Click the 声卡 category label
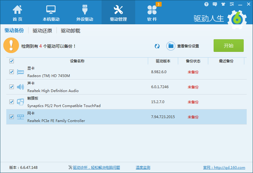 coord(31,83)
